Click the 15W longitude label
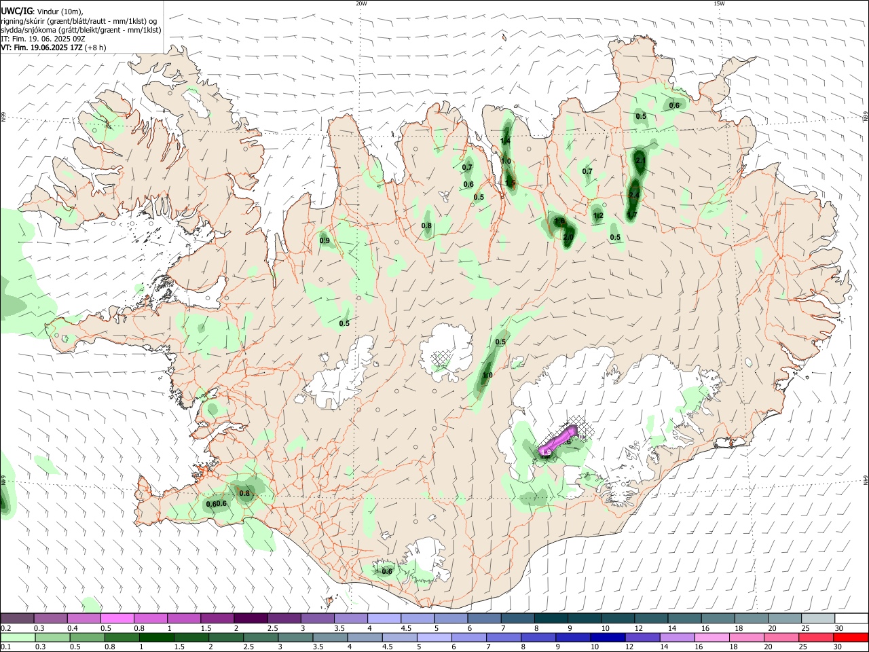Image resolution: width=869 pixels, height=652 pixels. click(x=718, y=3)
